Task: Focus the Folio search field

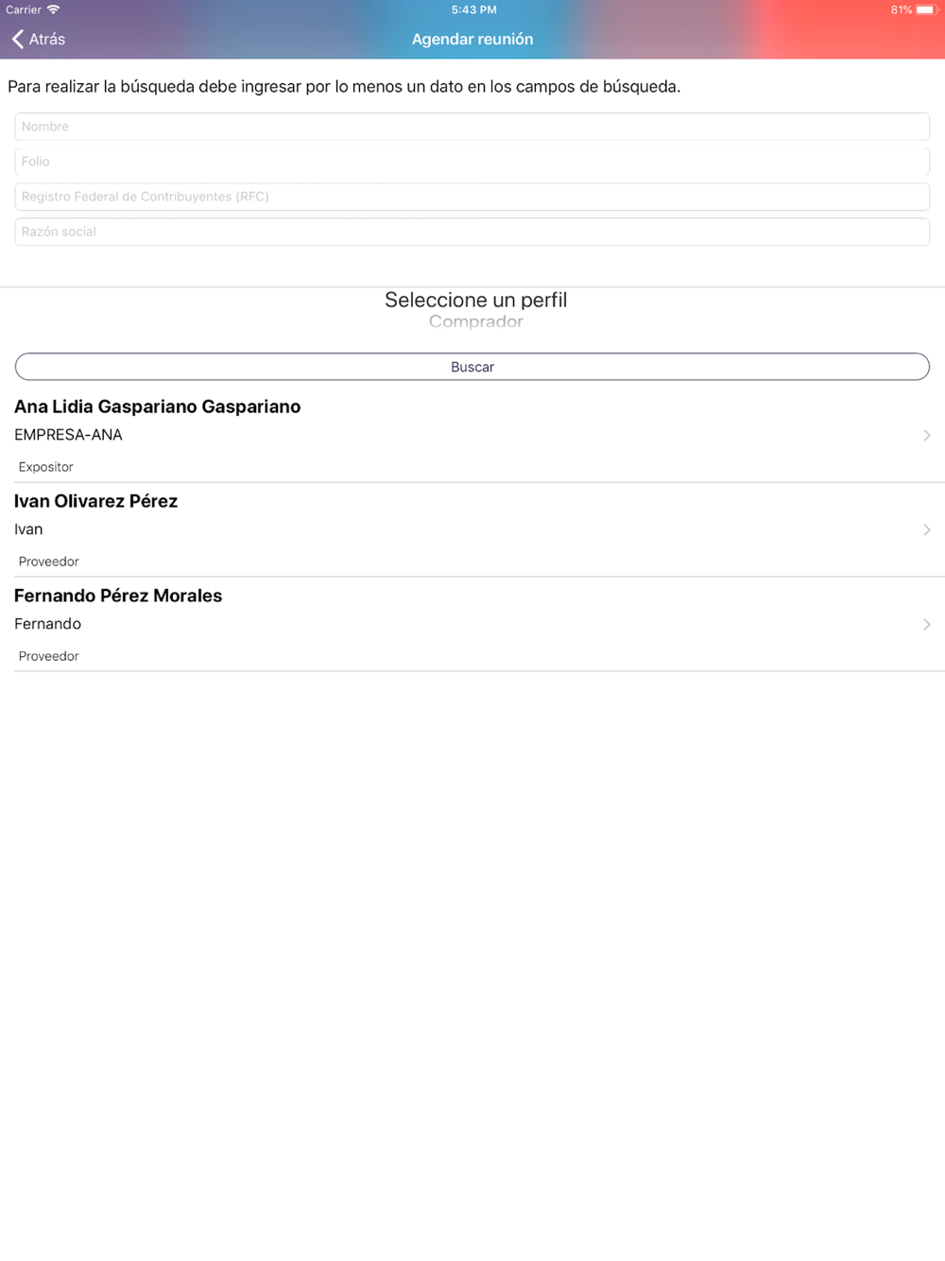Action: coord(472,162)
